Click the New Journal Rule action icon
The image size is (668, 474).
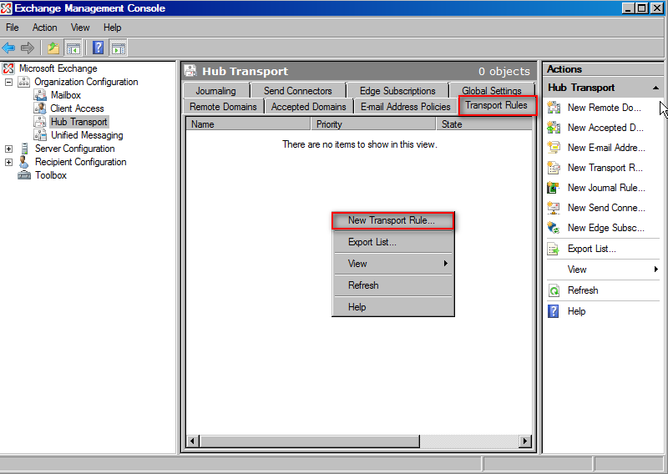(x=554, y=188)
